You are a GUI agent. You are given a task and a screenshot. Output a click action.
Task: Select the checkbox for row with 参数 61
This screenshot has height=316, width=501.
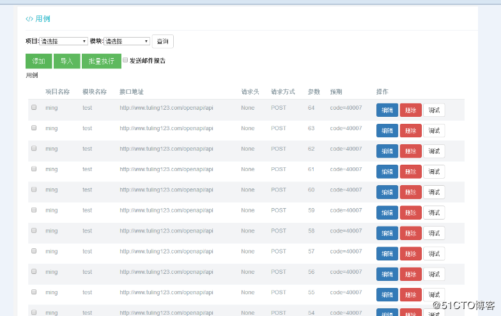pyautogui.click(x=34, y=169)
